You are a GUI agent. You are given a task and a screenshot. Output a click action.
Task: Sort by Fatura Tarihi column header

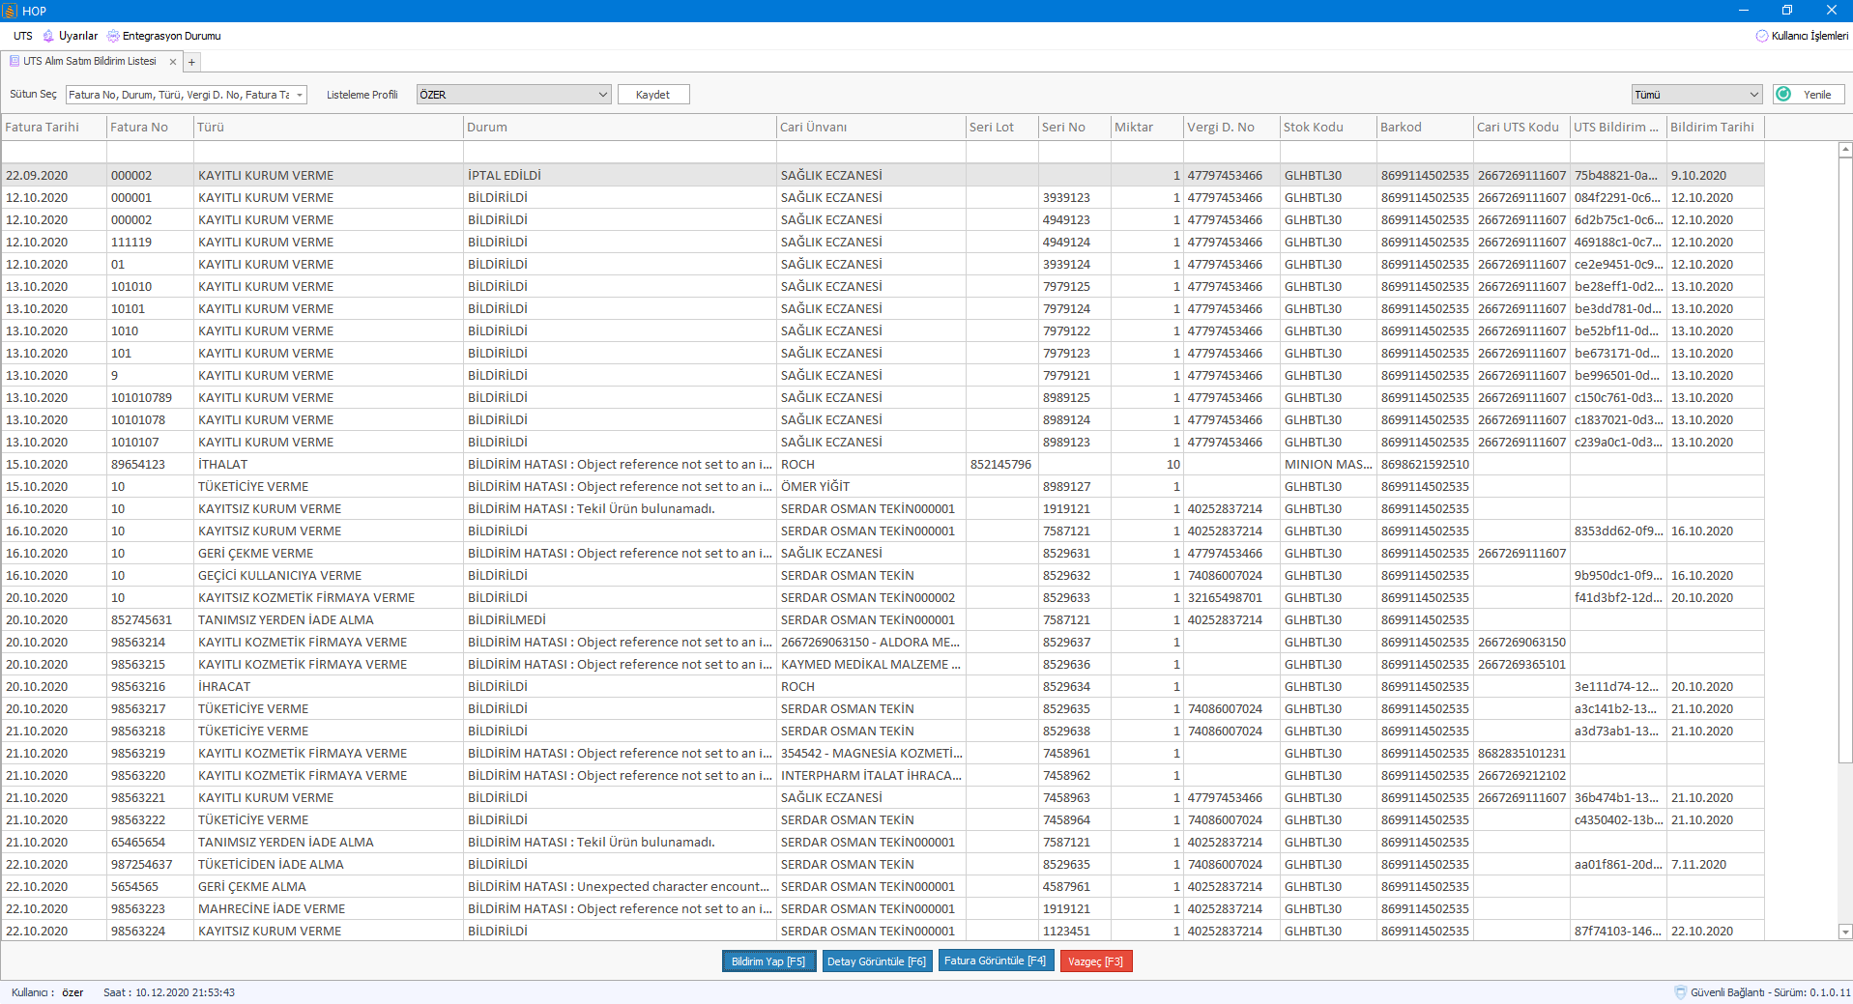53,127
